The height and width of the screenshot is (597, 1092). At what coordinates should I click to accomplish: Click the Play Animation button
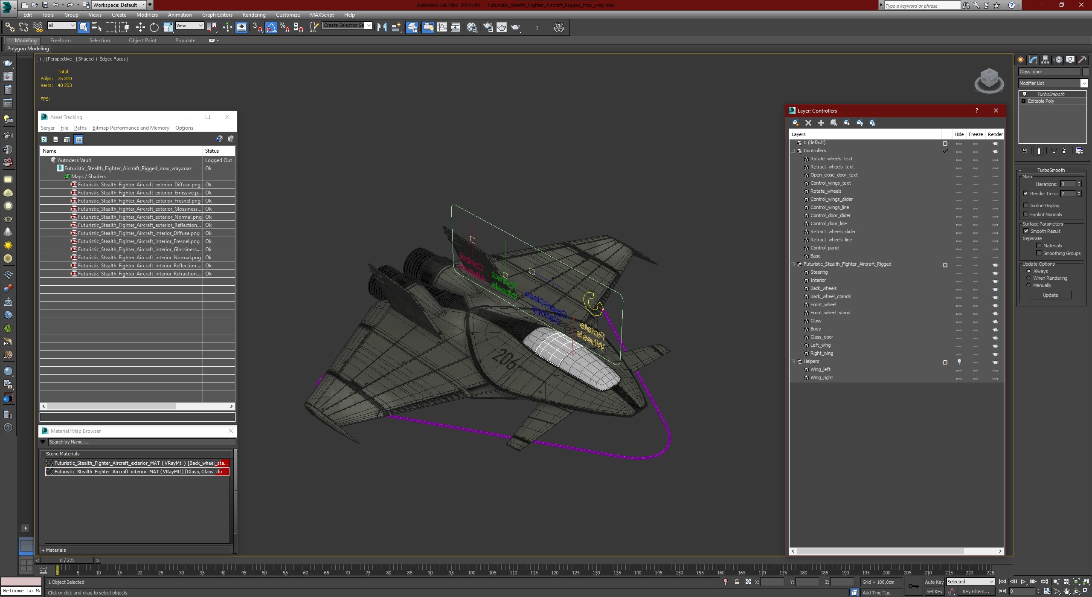[x=1023, y=582]
